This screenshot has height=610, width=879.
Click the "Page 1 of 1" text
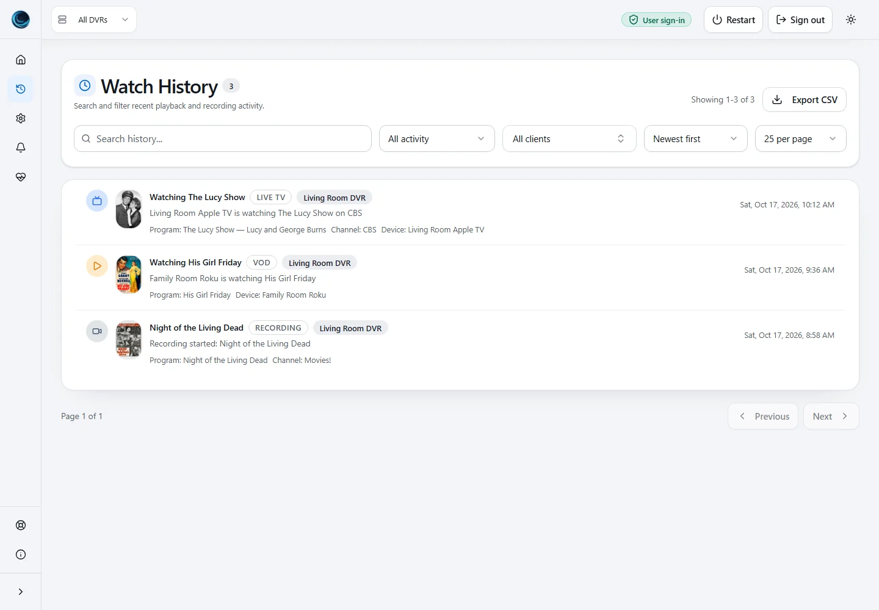coord(82,416)
